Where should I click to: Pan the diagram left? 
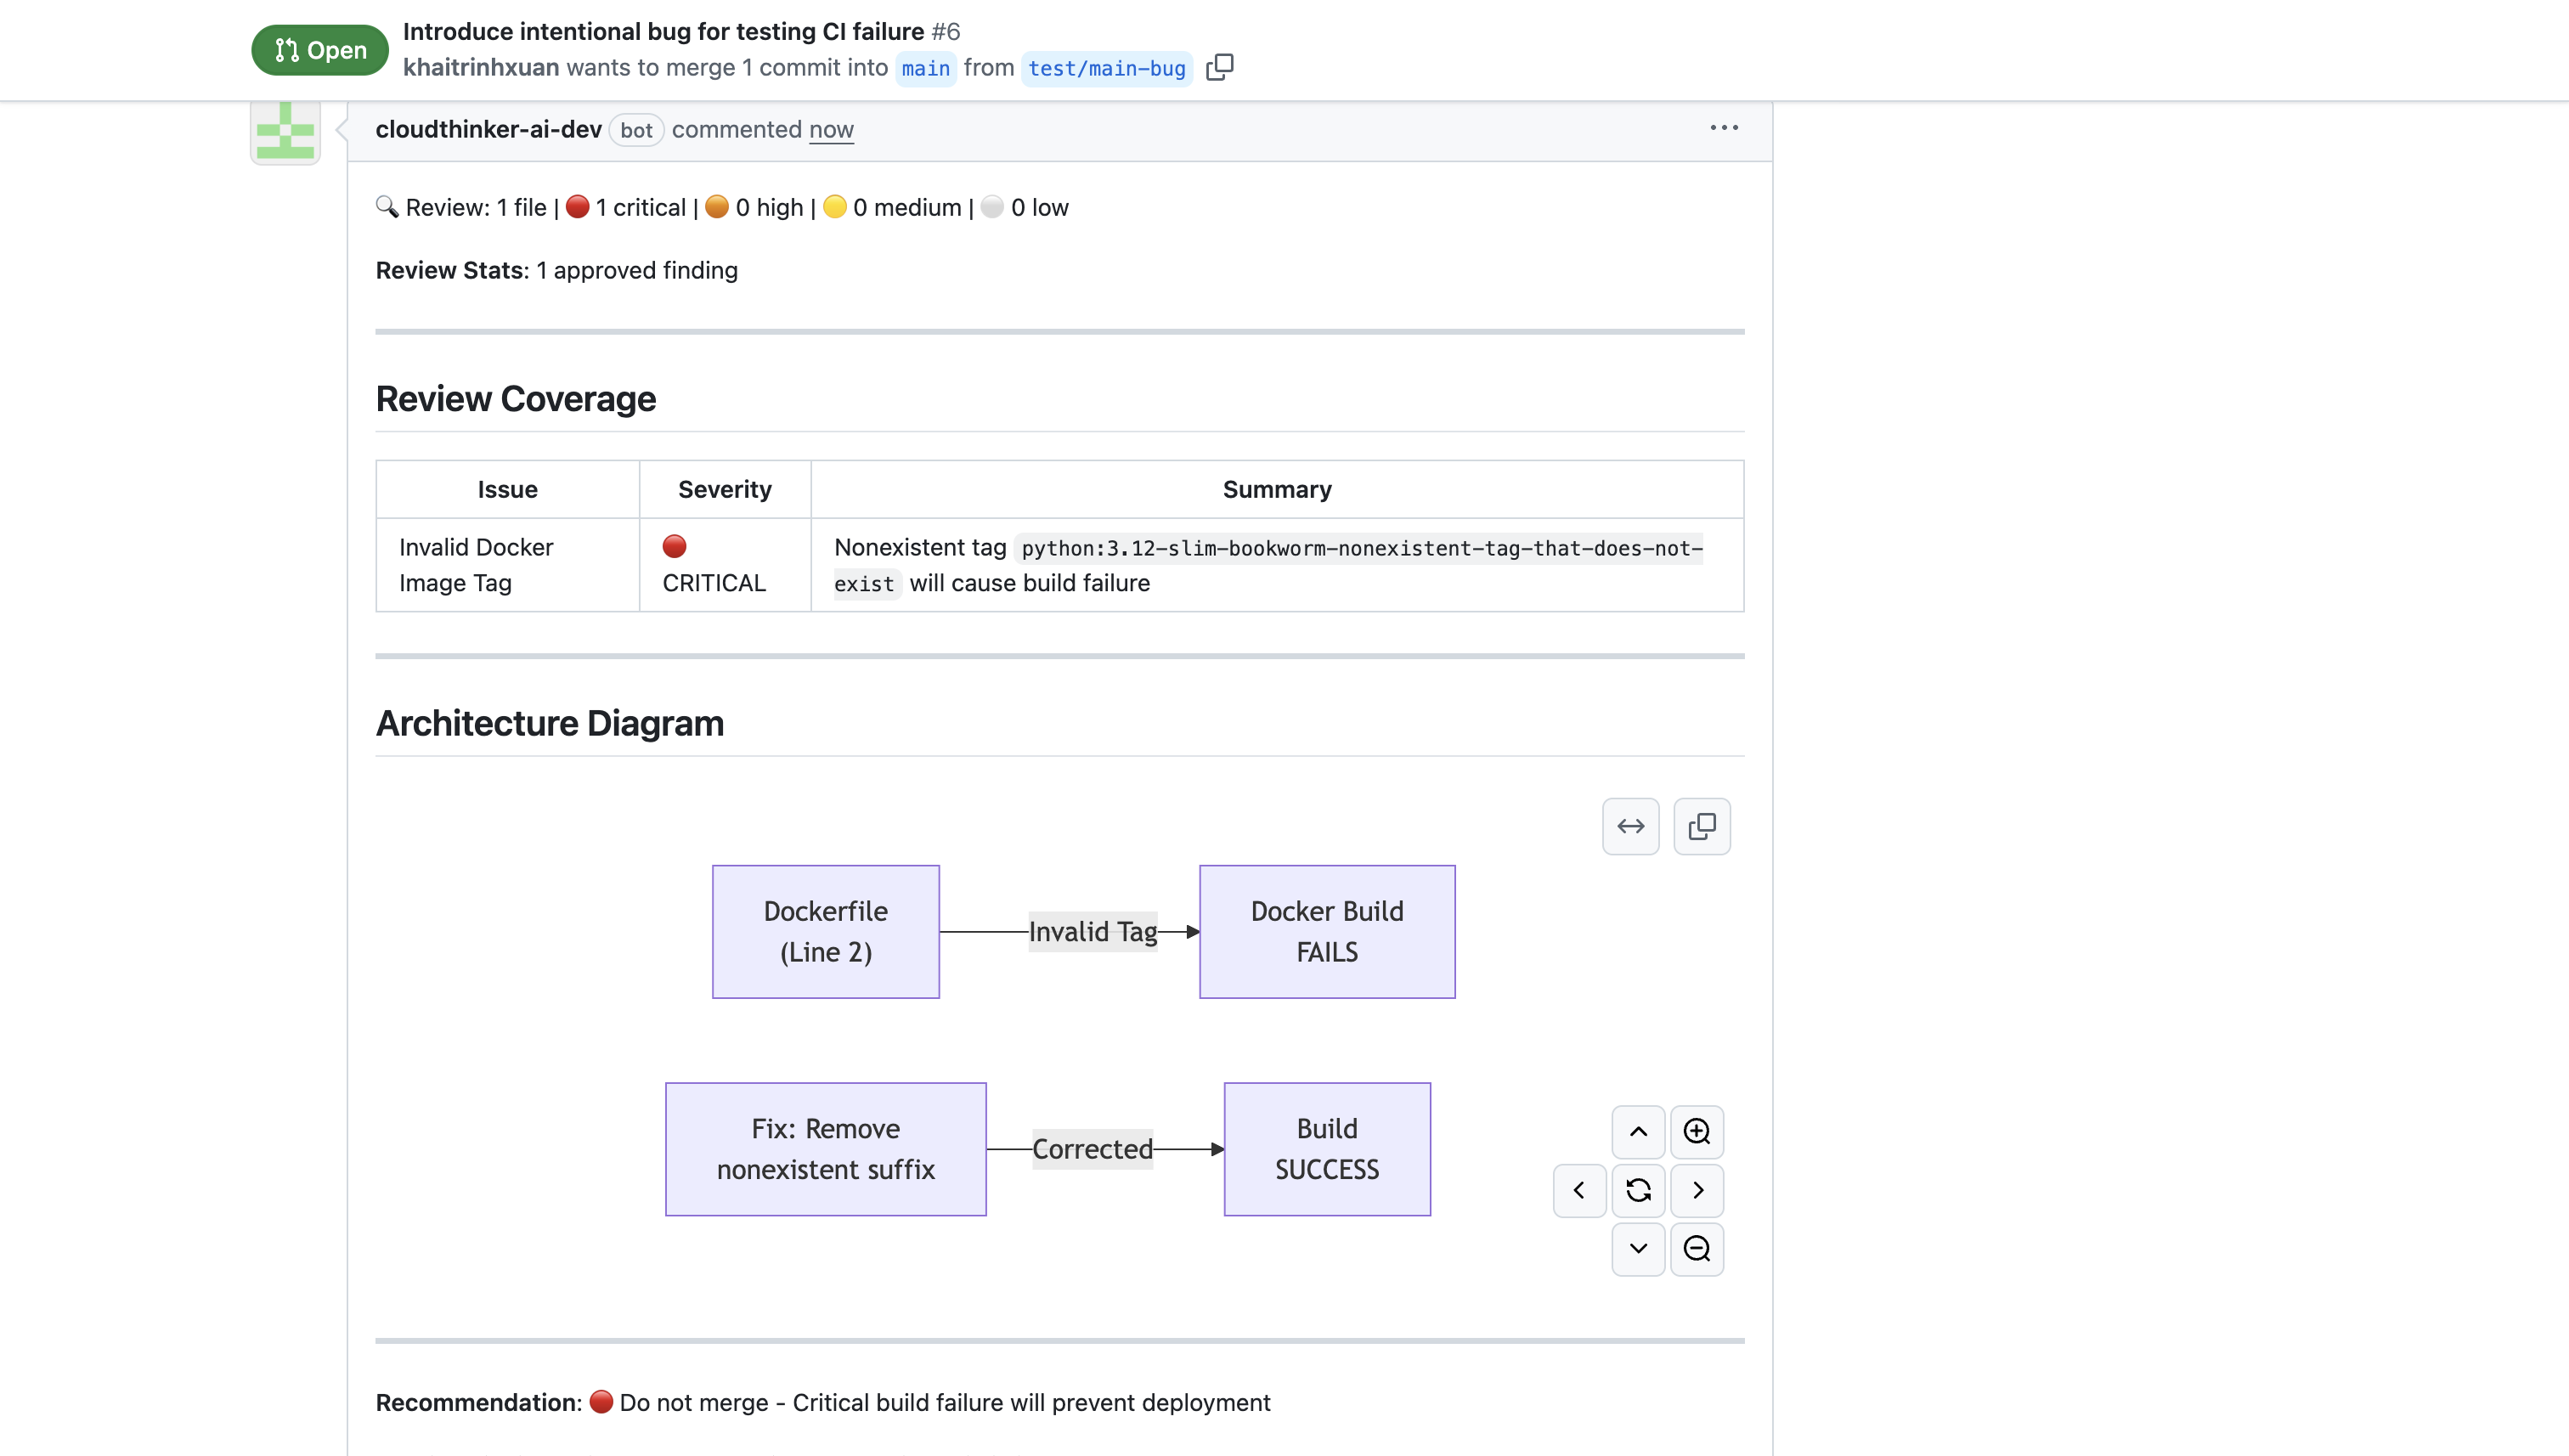pyautogui.click(x=1579, y=1190)
